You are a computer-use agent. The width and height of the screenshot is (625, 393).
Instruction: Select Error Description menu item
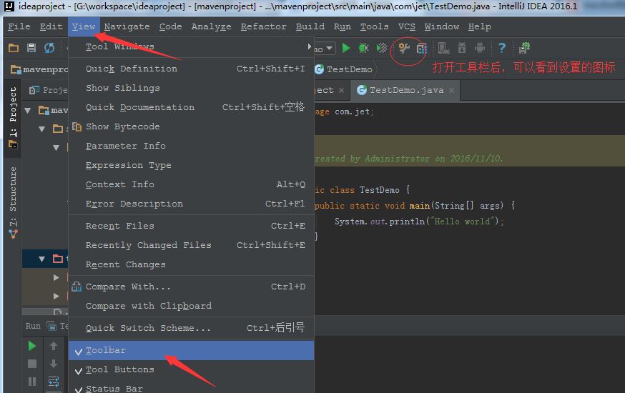[192, 204]
